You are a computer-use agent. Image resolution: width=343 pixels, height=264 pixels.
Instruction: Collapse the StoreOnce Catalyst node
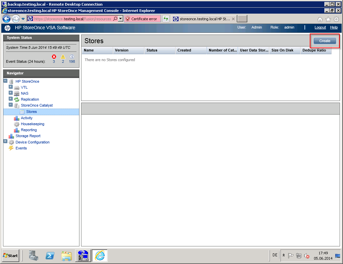[11, 105]
